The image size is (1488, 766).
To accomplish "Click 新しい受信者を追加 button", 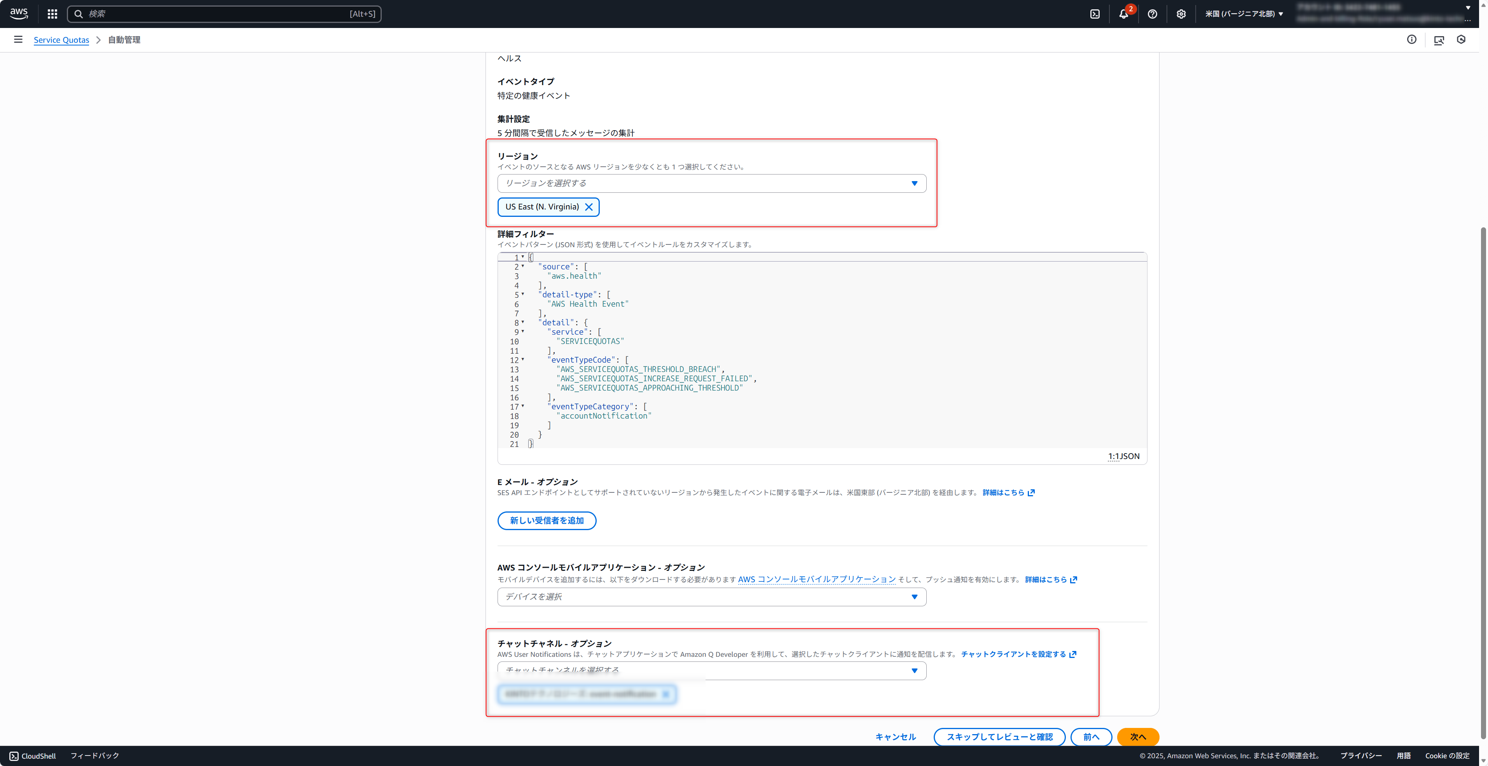I will tap(547, 520).
